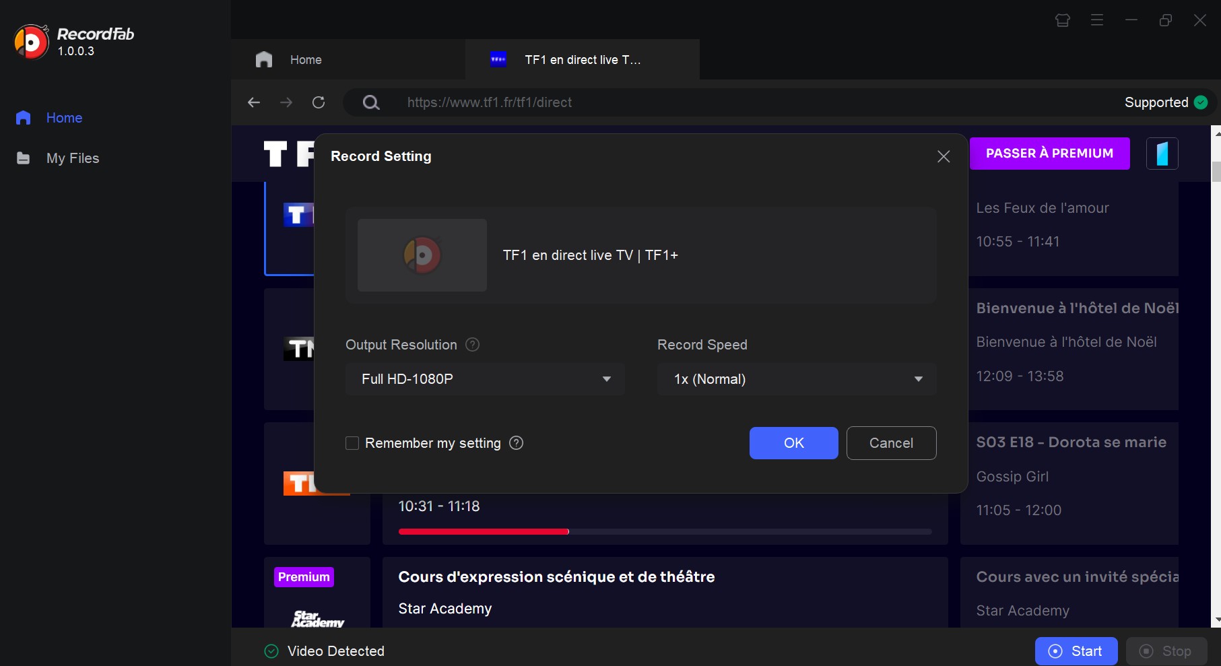Click the Star Academy logo

[x=317, y=619]
